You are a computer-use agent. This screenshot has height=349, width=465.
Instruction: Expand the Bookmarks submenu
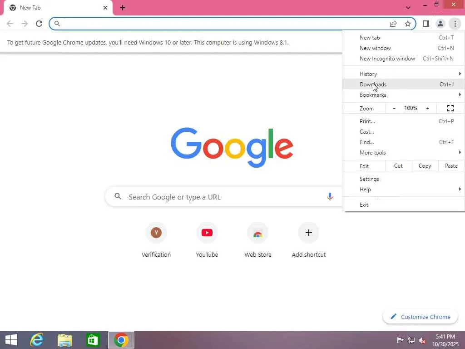[403, 95]
